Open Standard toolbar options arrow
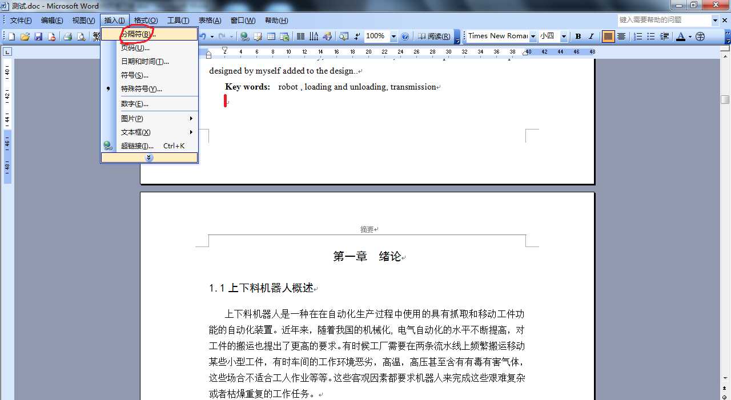The image size is (731, 400). 457,37
